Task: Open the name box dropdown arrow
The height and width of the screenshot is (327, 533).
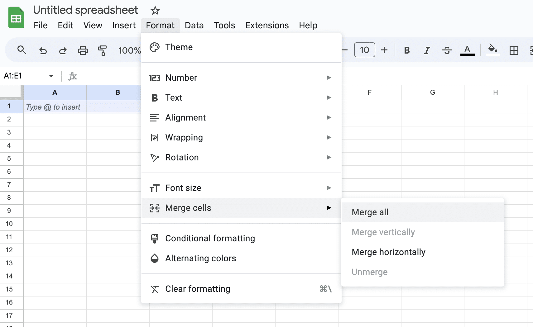Action: 51,76
